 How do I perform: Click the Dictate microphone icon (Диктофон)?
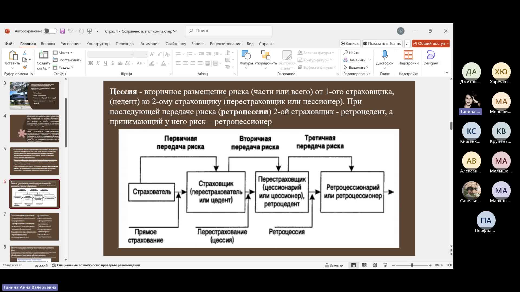point(385,55)
